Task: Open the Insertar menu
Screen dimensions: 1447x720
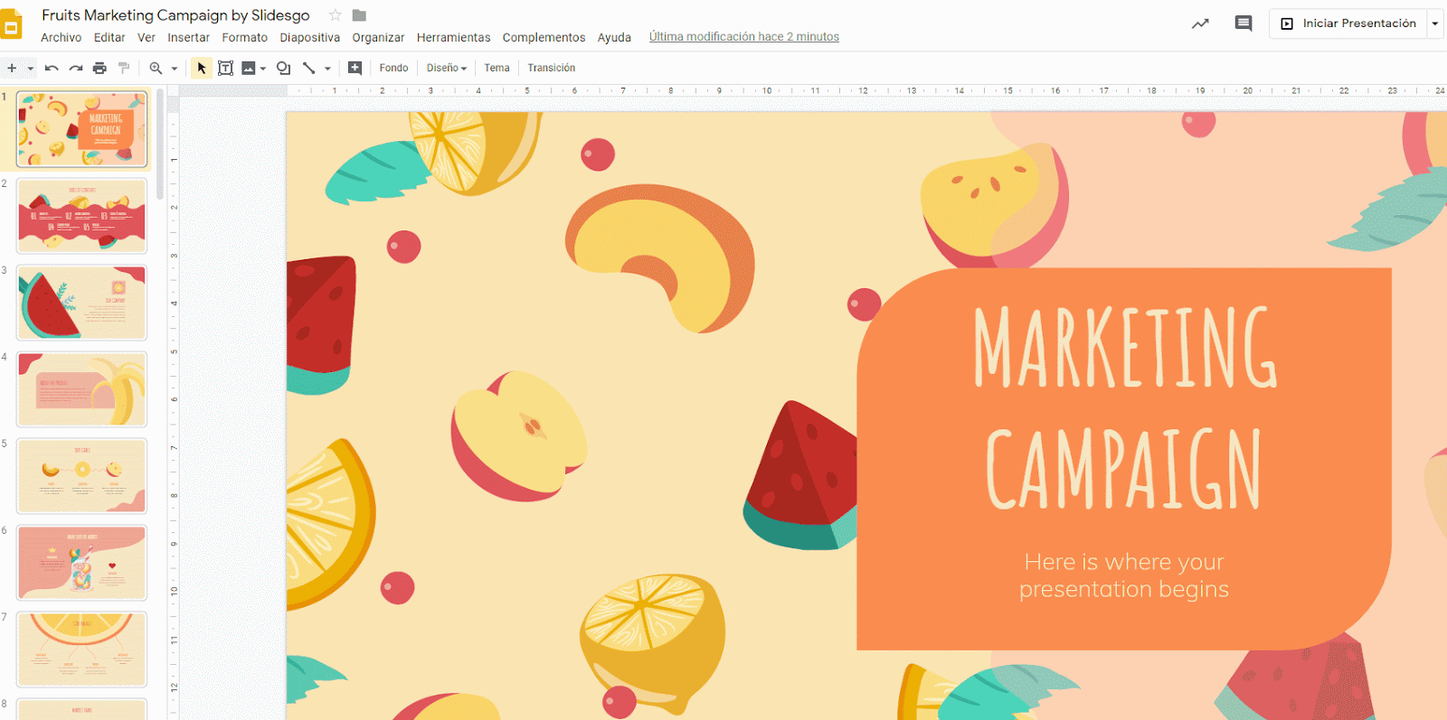Action: [188, 37]
